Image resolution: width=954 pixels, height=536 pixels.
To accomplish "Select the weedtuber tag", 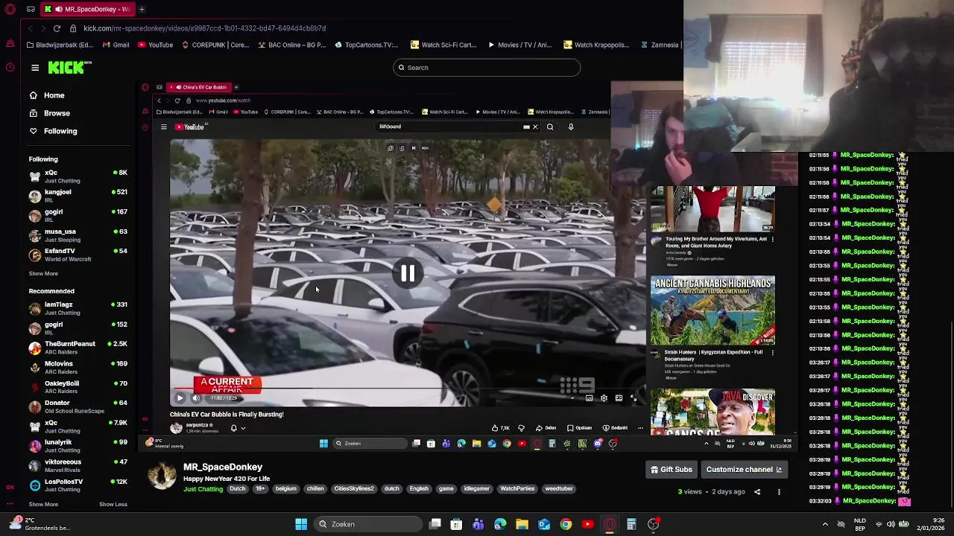I will coord(559,489).
